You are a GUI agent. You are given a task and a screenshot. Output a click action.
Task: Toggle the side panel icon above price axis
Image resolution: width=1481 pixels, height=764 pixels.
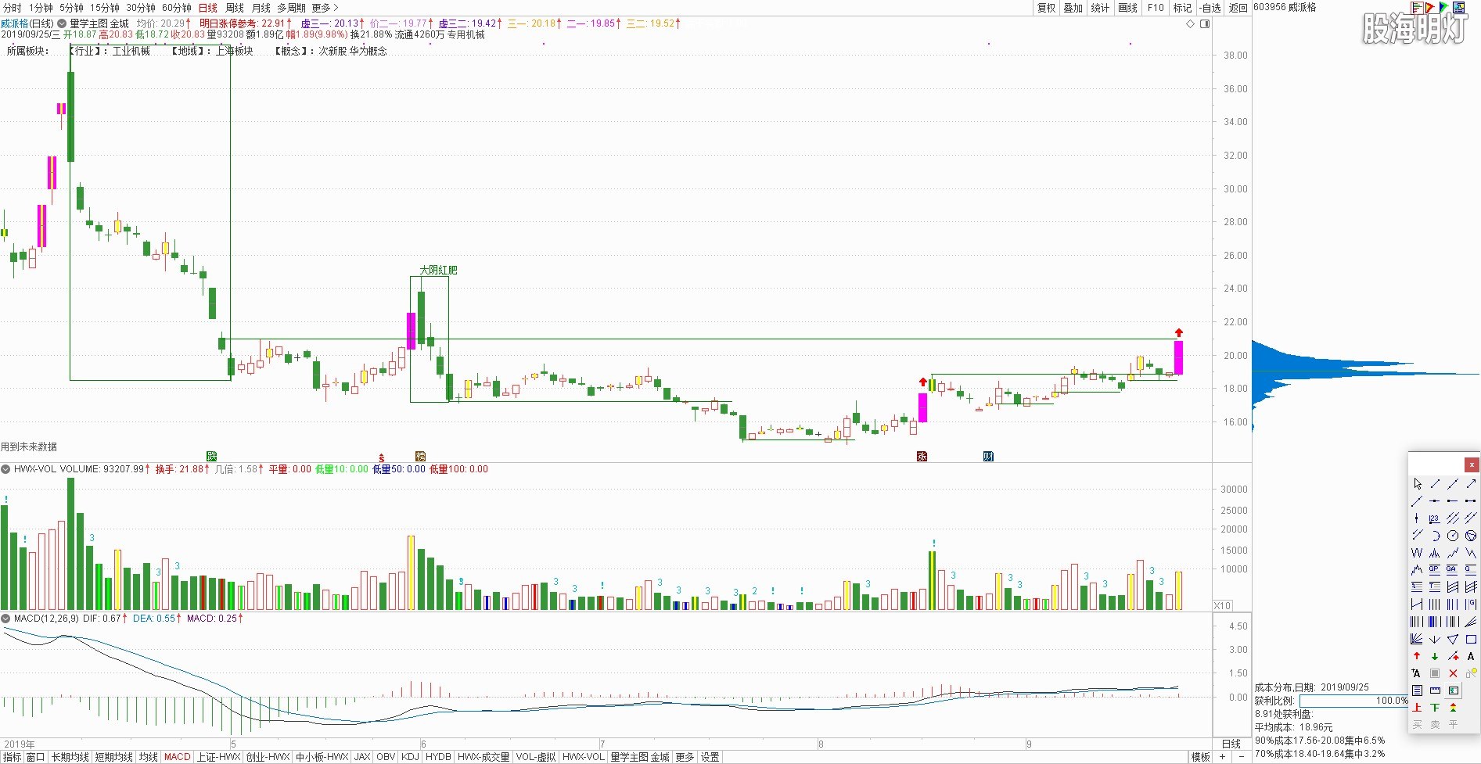1205,24
